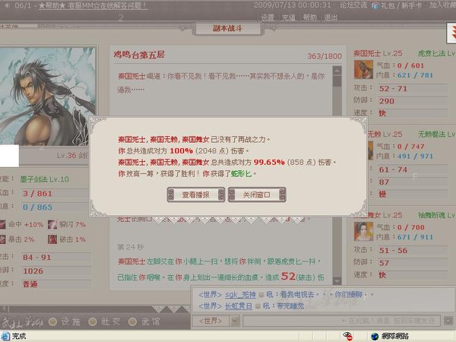456x342 pixels.
Task: Open the 世界 chat channel dropdown
Action: coord(235,321)
